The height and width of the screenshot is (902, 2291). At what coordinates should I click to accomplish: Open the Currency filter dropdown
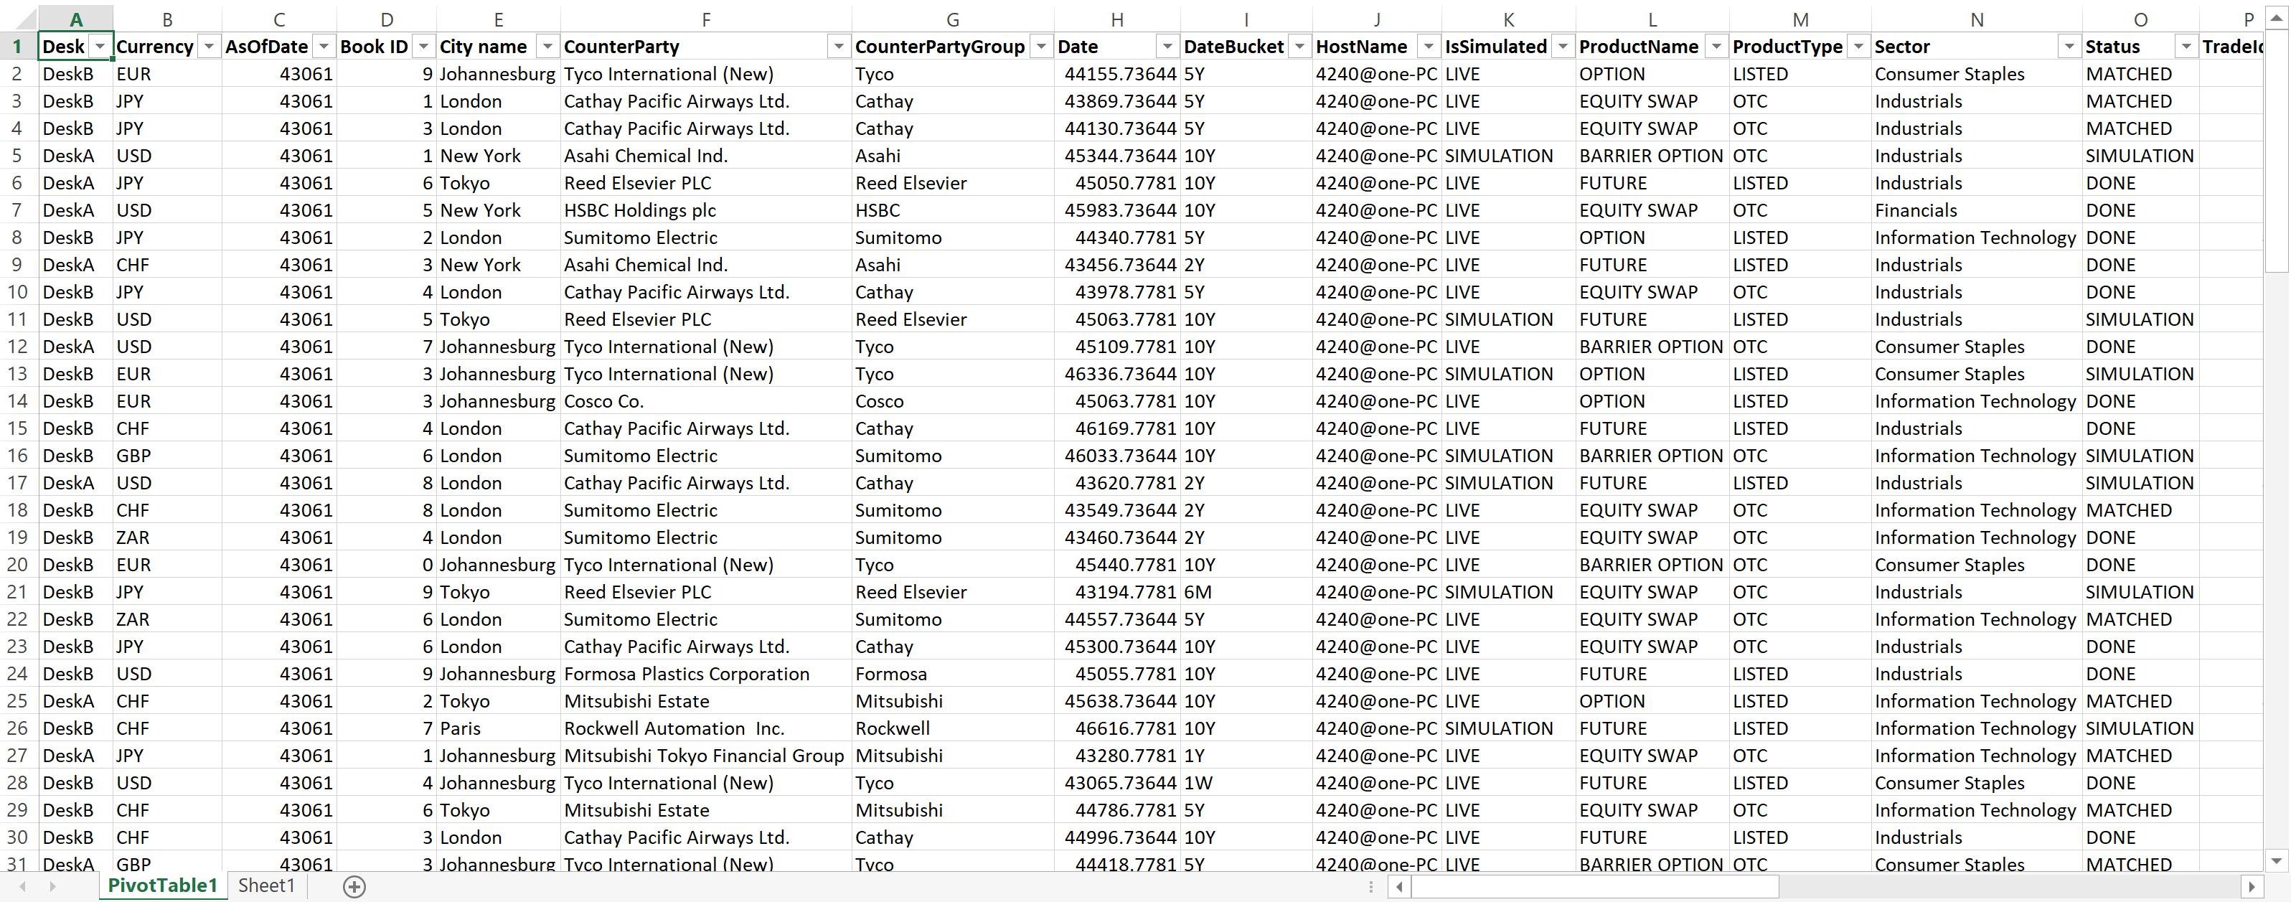point(210,45)
